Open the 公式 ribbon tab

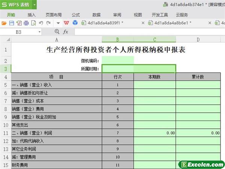(x=76, y=15)
